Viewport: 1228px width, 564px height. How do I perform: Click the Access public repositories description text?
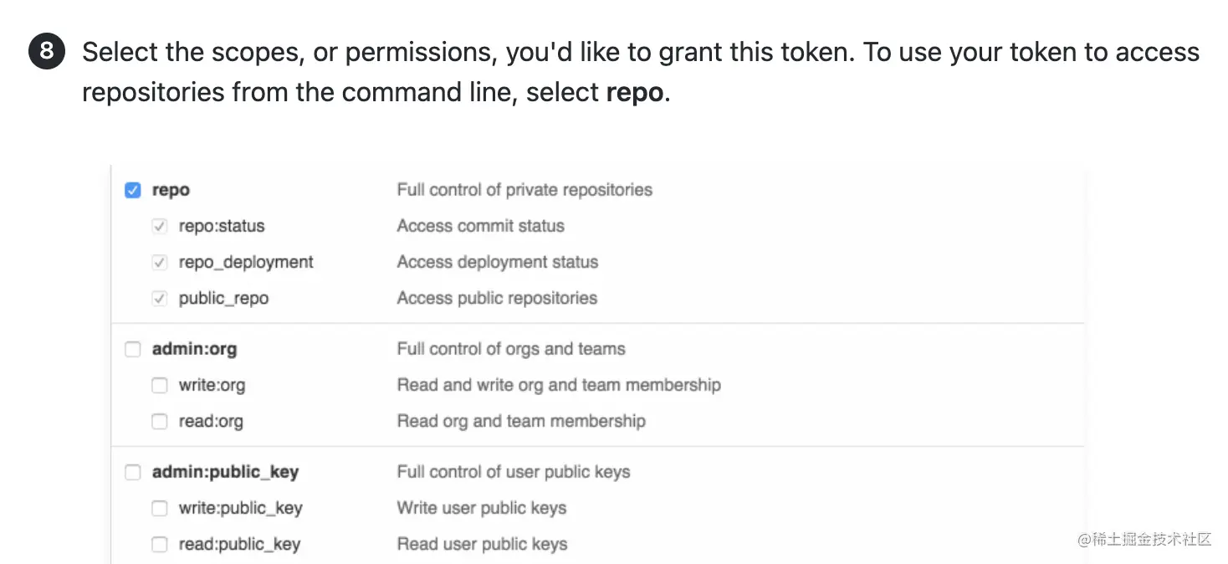pyautogui.click(x=497, y=298)
